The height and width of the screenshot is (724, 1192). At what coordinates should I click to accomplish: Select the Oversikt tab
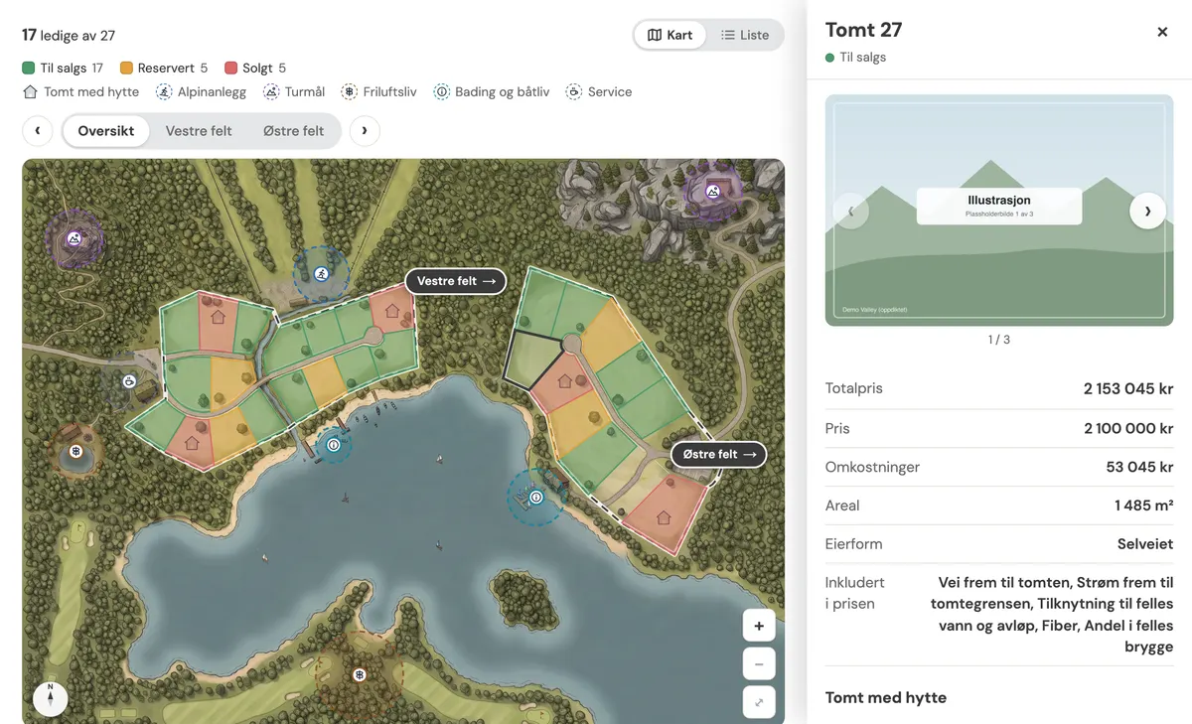(106, 130)
